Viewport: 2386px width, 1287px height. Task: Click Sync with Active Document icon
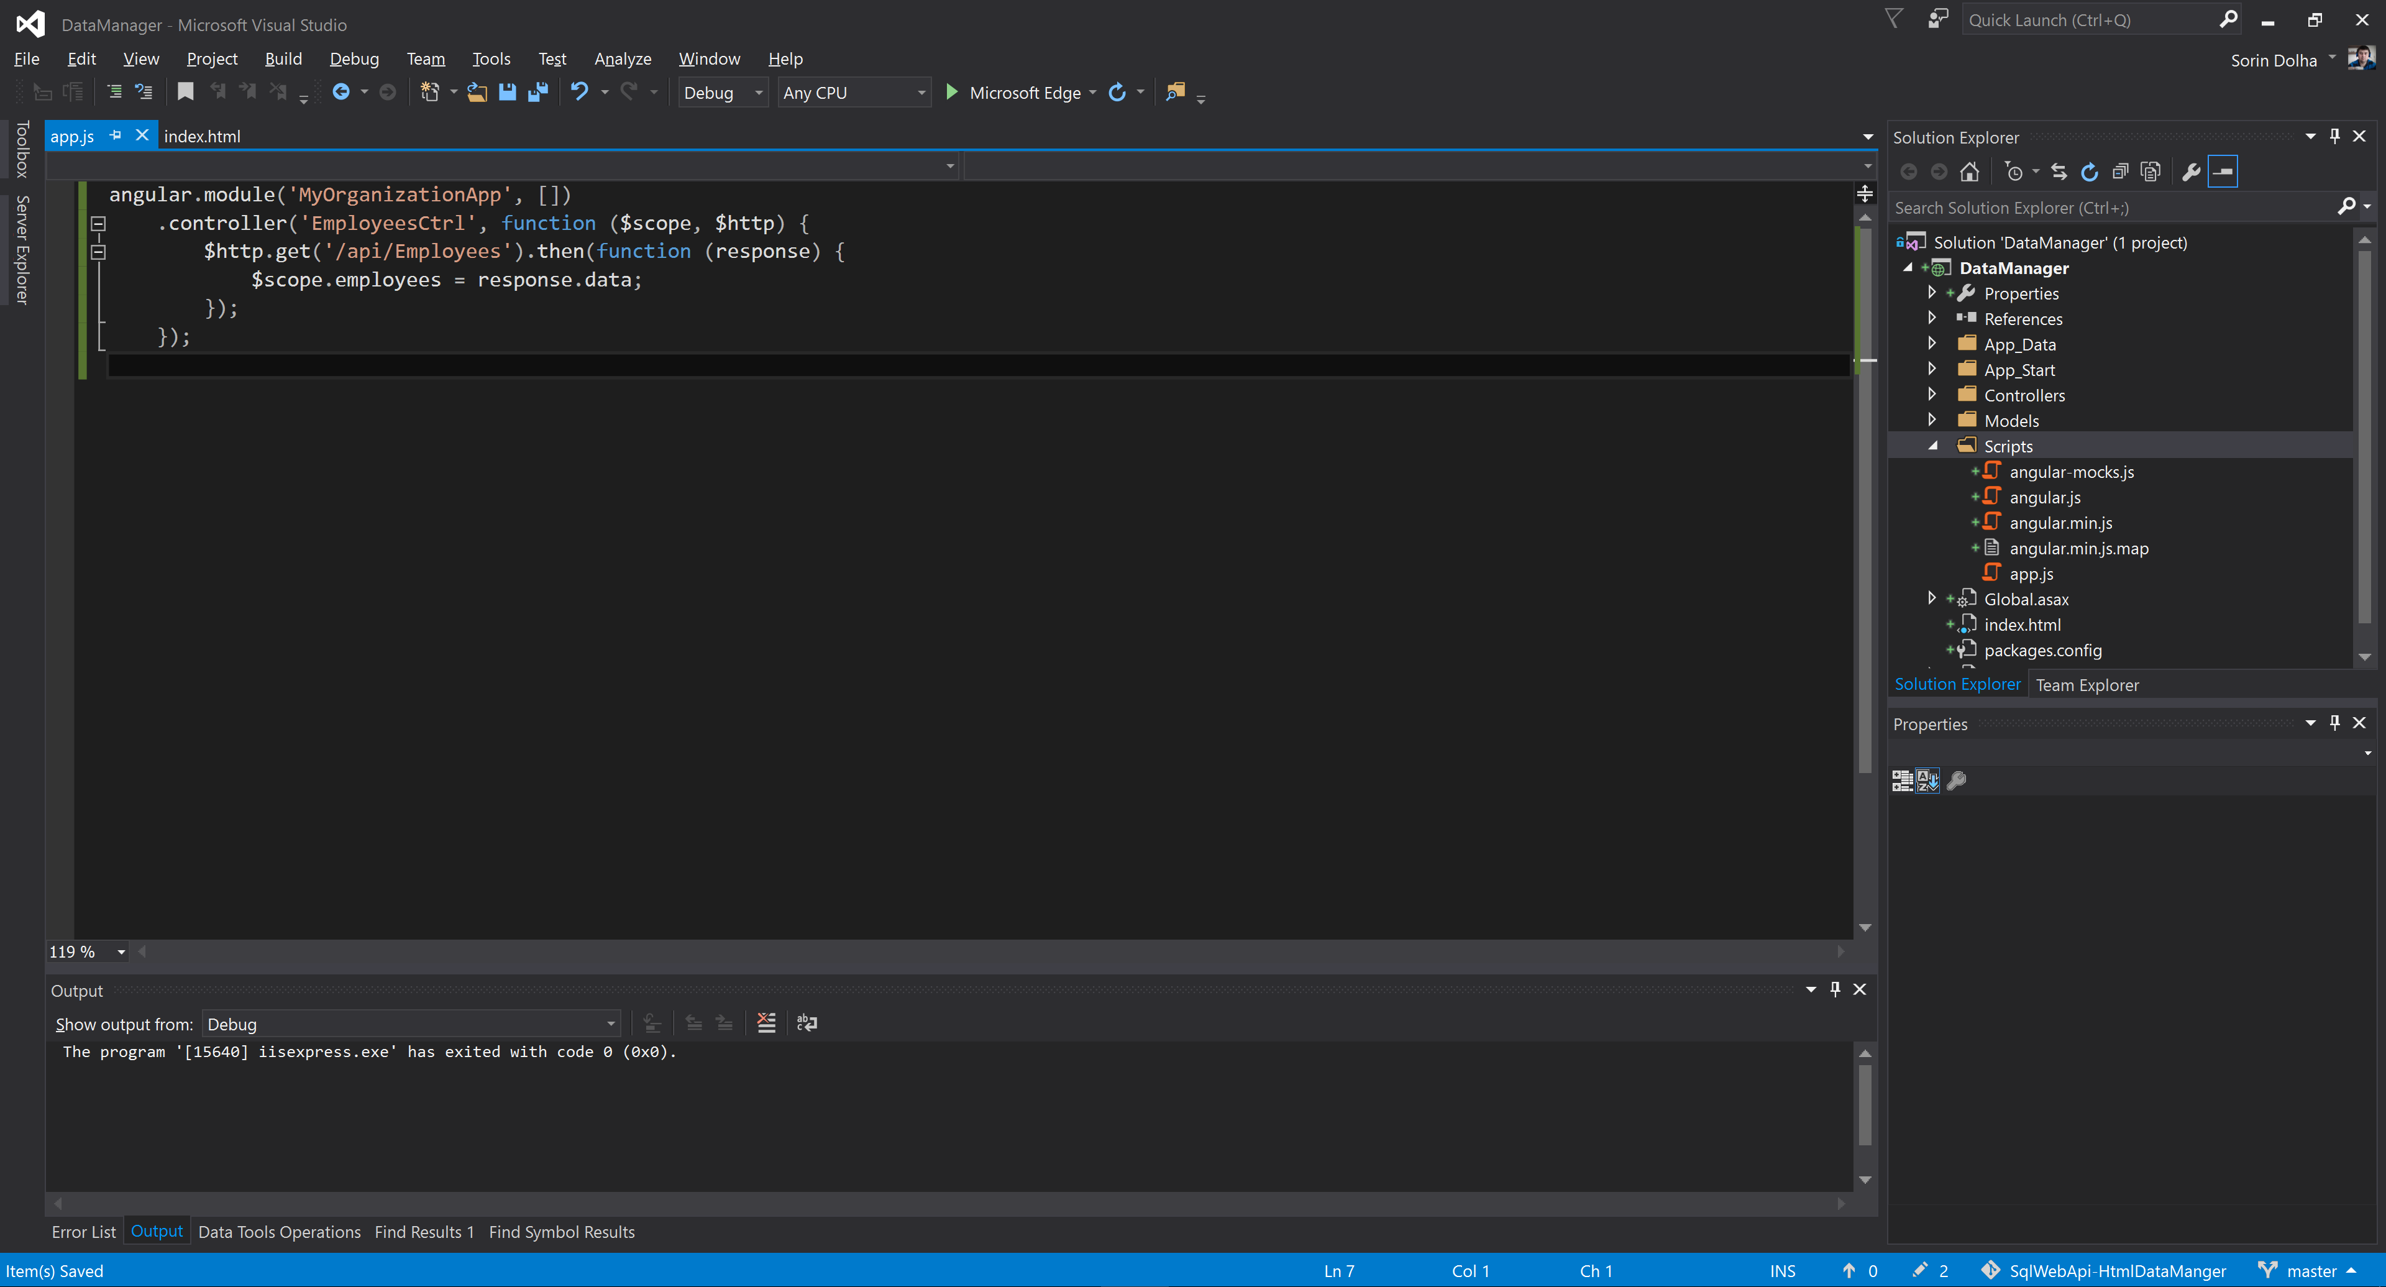[x=2058, y=172]
